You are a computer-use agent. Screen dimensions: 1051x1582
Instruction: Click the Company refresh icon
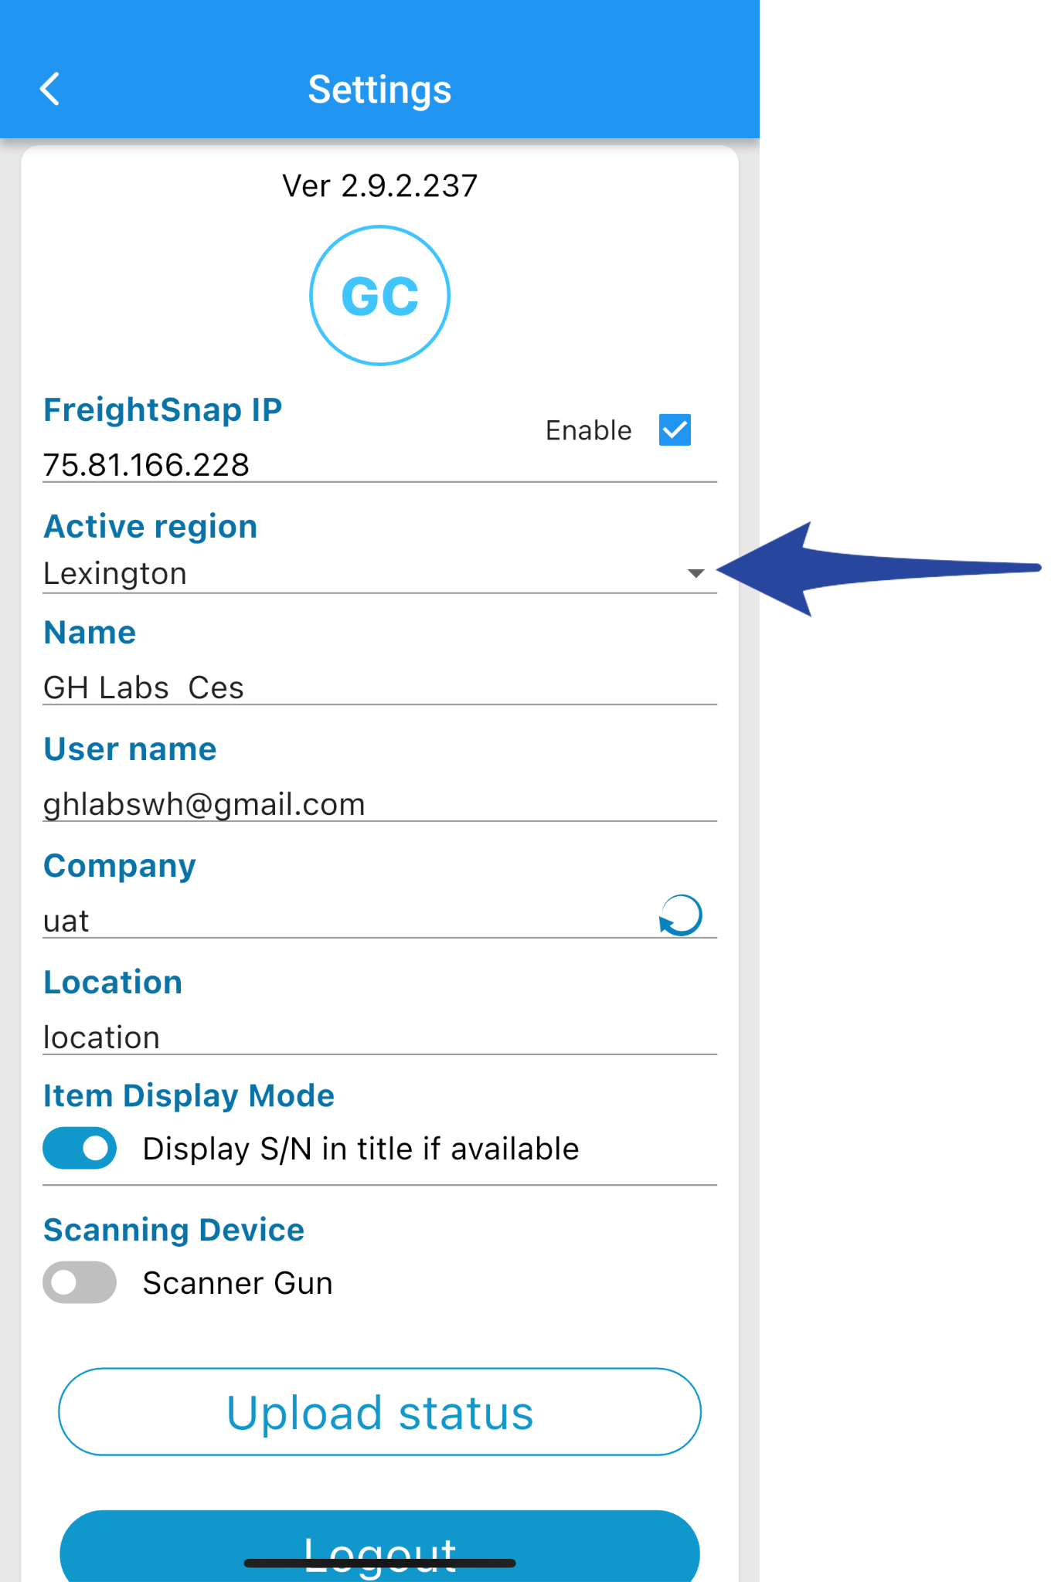click(680, 915)
